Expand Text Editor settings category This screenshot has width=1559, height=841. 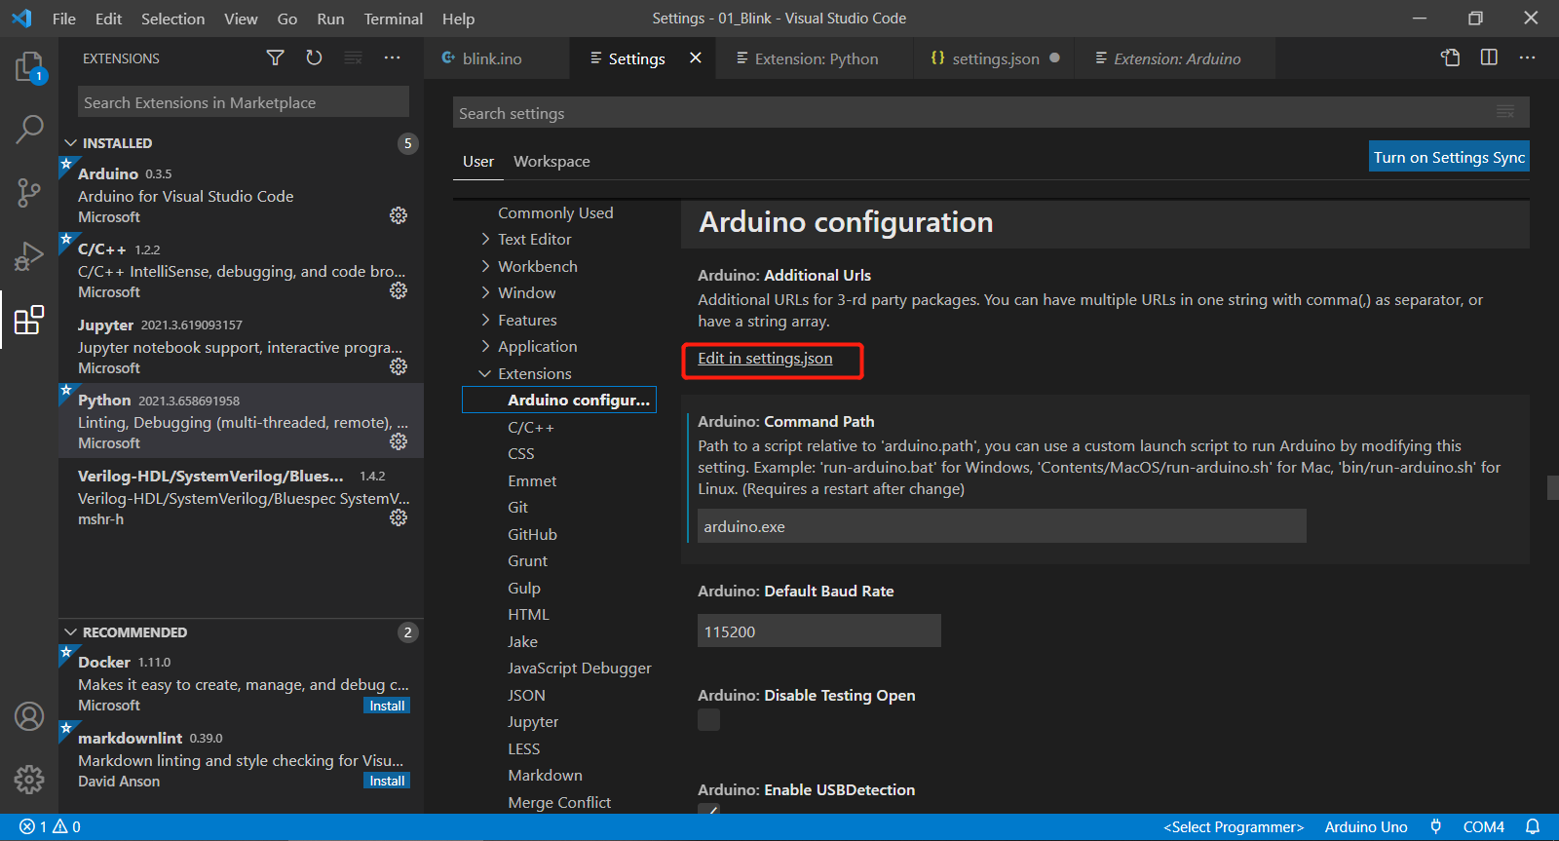(x=486, y=240)
